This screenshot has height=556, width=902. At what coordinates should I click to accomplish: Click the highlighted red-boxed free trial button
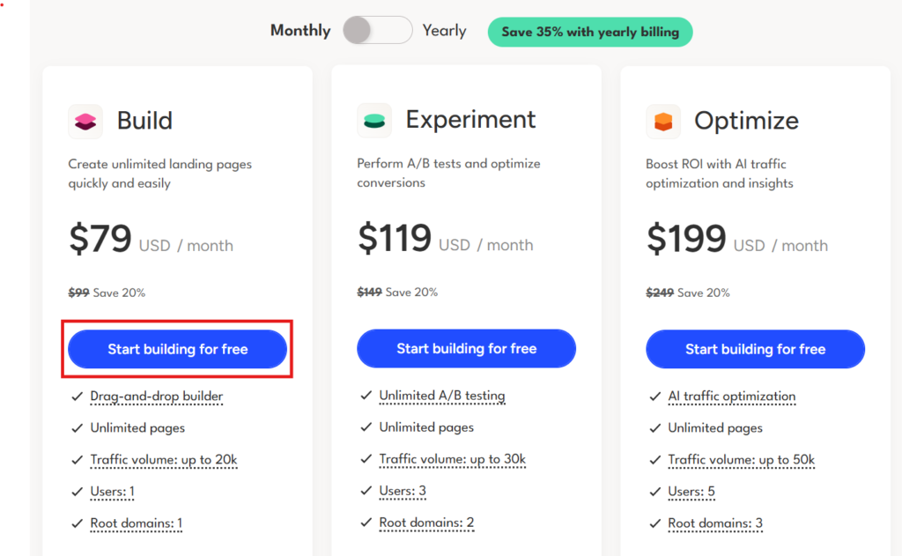click(176, 349)
